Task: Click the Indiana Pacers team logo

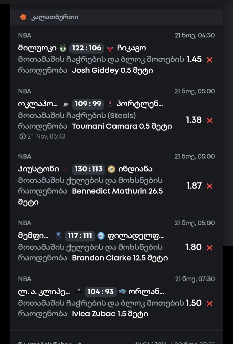Action: [111, 169]
